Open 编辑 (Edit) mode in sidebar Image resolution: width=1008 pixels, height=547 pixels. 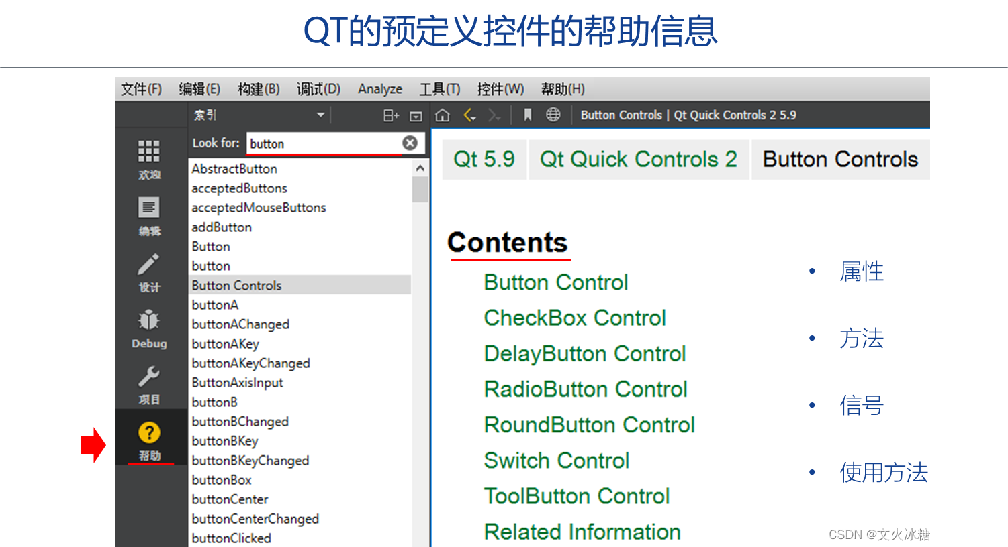[x=148, y=208]
